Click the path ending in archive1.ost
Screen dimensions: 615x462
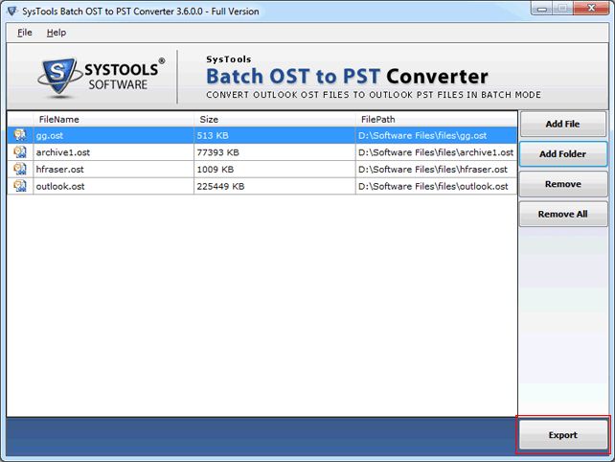coord(435,152)
